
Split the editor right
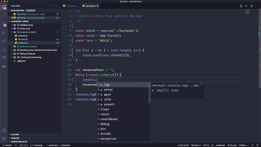pyautogui.click(x=252, y=6)
